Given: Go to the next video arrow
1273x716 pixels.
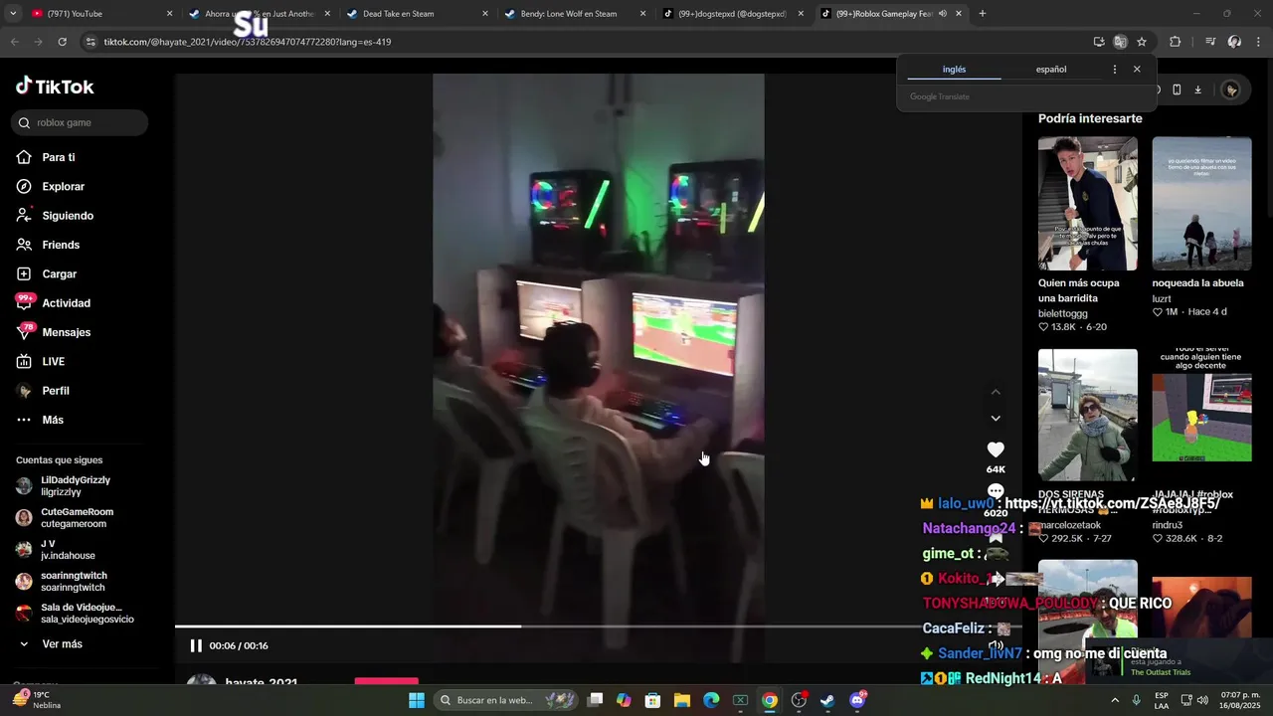Looking at the screenshot, I should 996,419.
